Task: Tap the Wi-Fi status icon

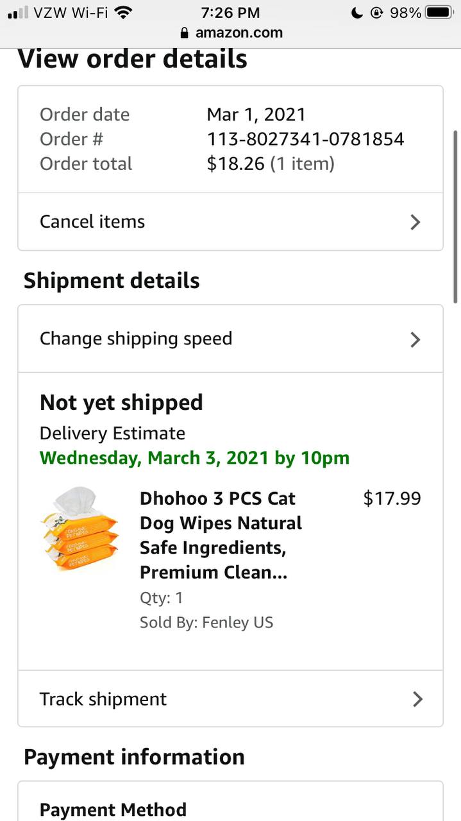Action: click(x=122, y=12)
